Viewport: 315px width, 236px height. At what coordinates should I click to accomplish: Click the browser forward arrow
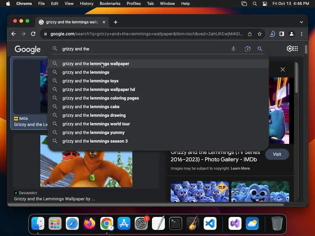(23, 34)
